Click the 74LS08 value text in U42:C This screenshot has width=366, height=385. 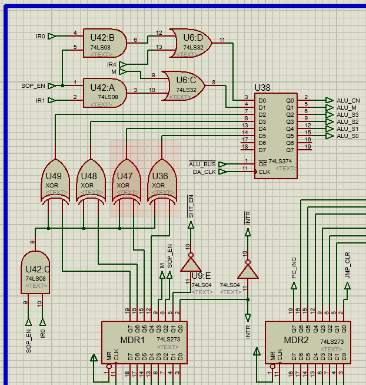pos(36,279)
